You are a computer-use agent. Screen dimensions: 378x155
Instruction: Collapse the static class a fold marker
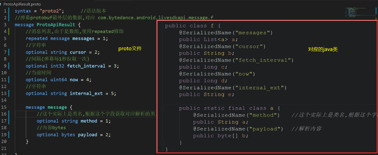pos(163,108)
